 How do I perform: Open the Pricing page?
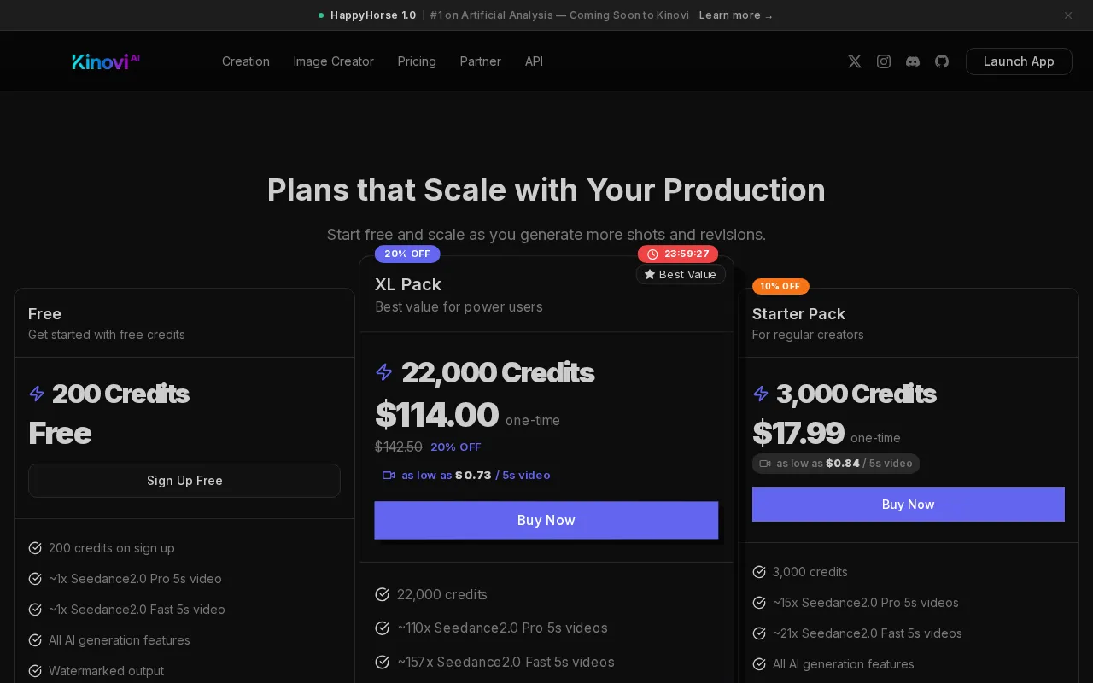(417, 61)
